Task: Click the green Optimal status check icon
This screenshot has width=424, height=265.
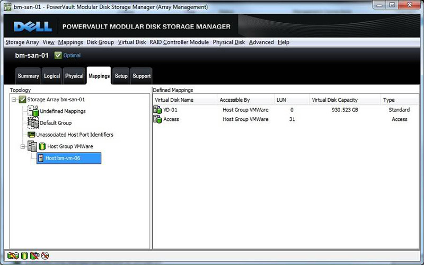Action: (58, 56)
